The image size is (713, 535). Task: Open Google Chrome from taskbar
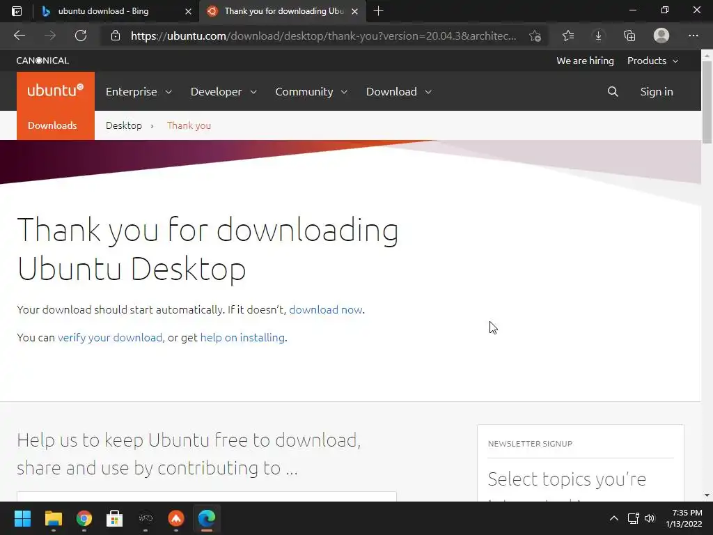pos(84,518)
